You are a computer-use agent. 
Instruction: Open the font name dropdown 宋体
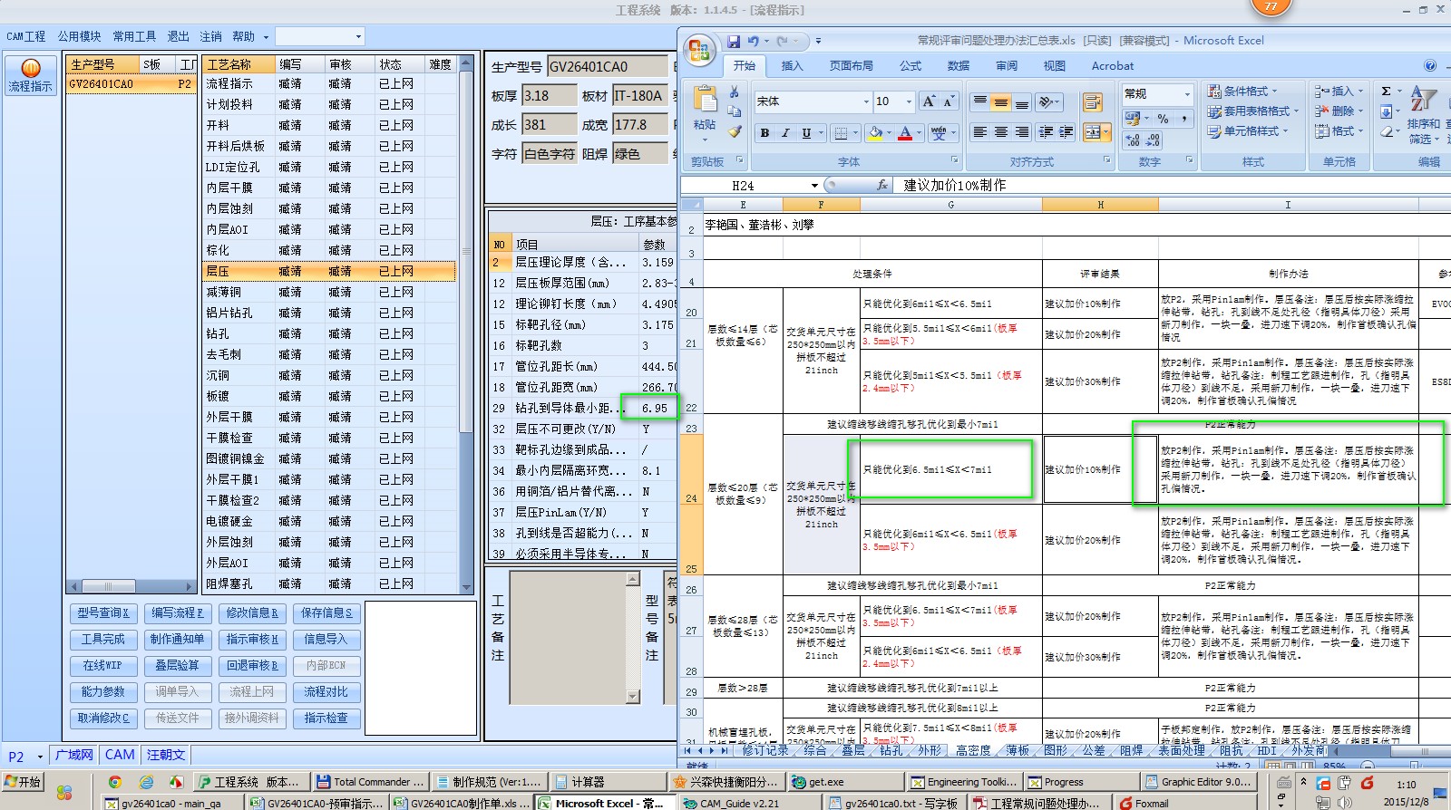866,101
